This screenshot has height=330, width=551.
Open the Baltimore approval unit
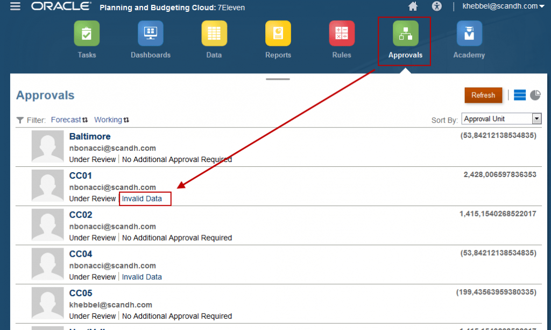pyautogui.click(x=90, y=136)
